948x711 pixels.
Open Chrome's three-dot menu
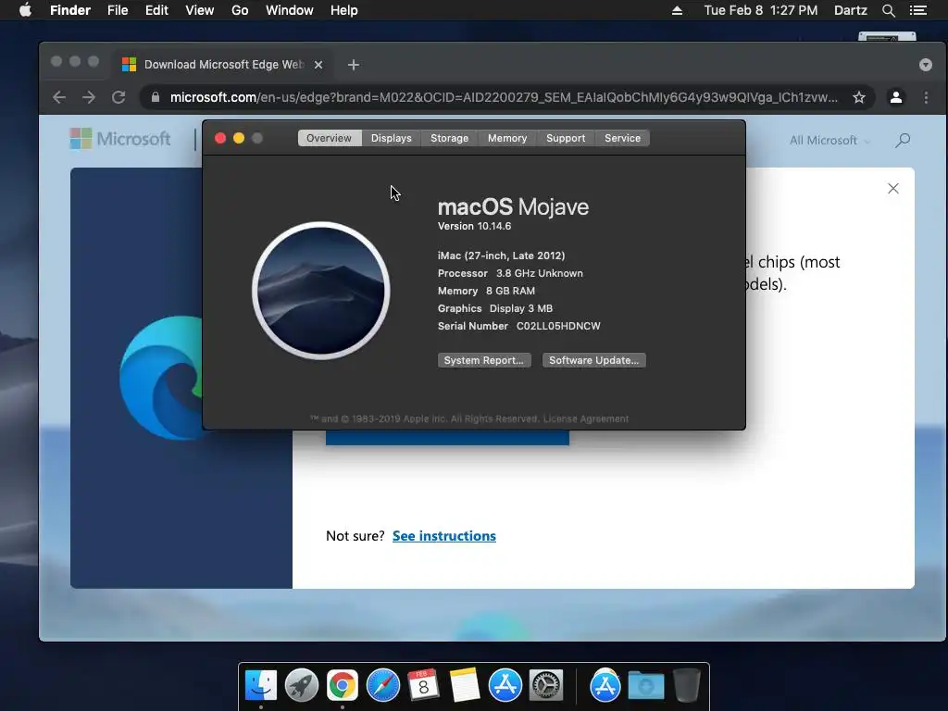pos(926,97)
